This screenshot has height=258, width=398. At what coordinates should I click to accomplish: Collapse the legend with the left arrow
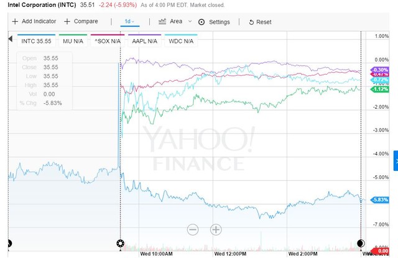click(x=9, y=40)
